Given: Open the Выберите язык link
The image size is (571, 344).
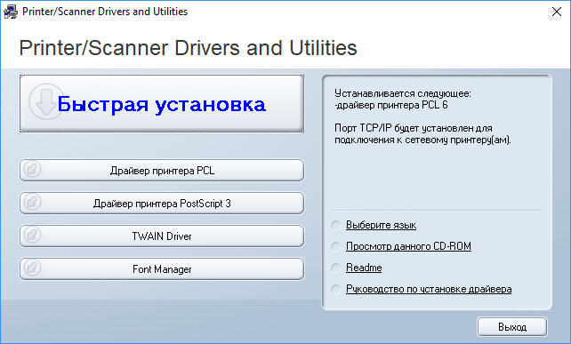Looking at the screenshot, I should pyautogui.click(x=381, y=225).
